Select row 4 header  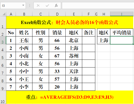pyautogui.click(x=3, y=48)
